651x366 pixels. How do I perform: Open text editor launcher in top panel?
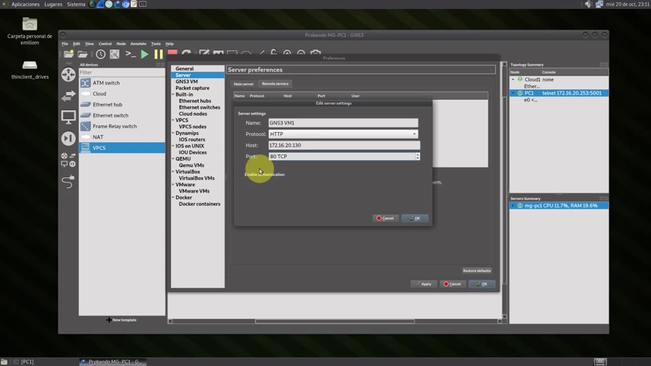point(134,4)
